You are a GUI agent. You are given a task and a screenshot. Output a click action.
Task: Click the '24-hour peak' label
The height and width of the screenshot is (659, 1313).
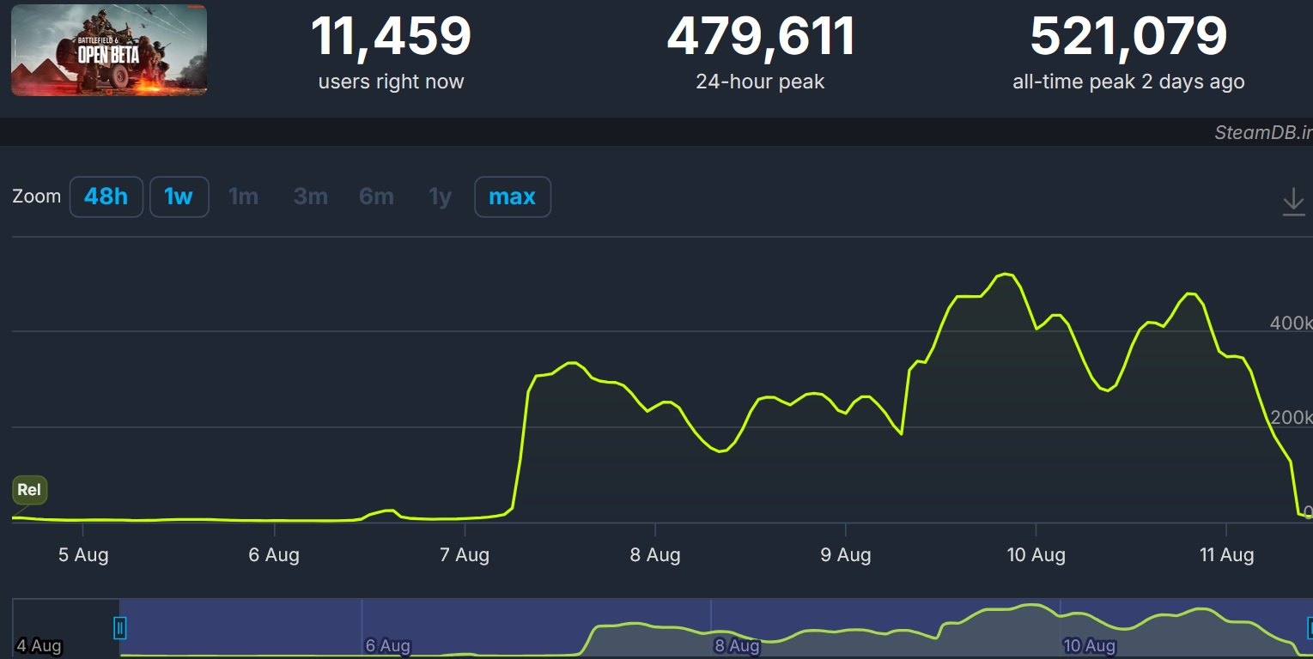coord(760,82)
